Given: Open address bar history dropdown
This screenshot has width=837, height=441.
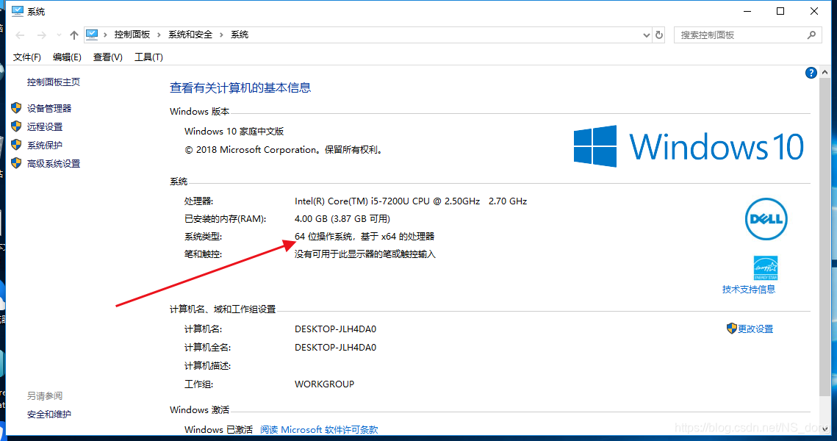Looking at the screenshot, I should (647, 35).
